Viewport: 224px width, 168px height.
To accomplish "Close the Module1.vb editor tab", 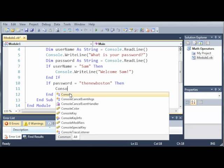I will (24, 37).
